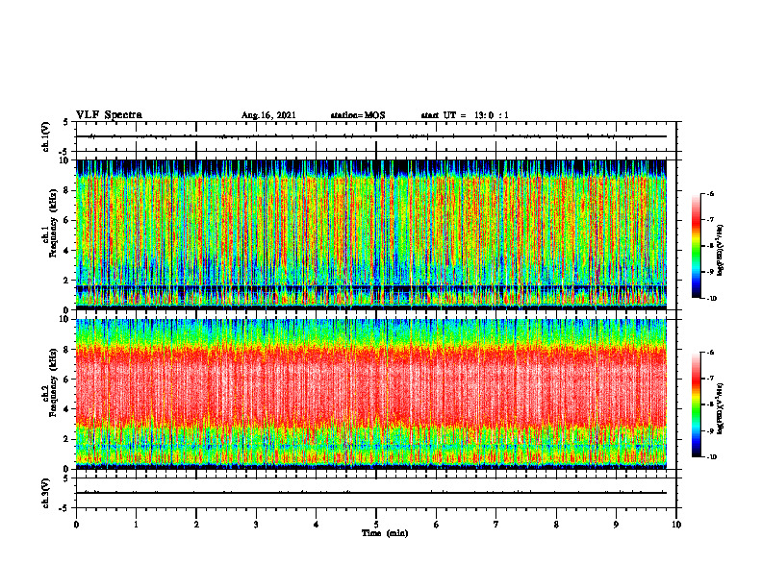Click the "station=MOS" label

click(358, 115)
